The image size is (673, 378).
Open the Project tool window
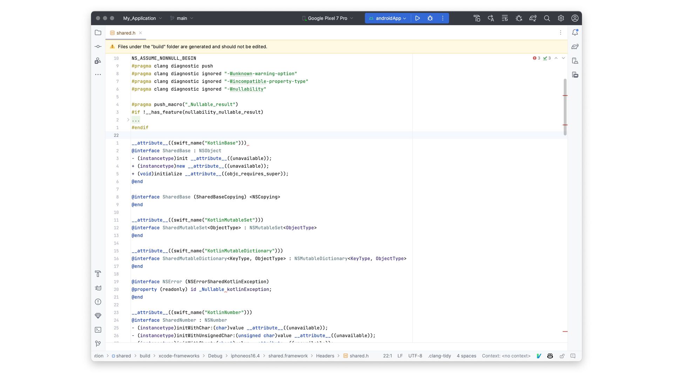pyautogui.click(x=98, y=33)
